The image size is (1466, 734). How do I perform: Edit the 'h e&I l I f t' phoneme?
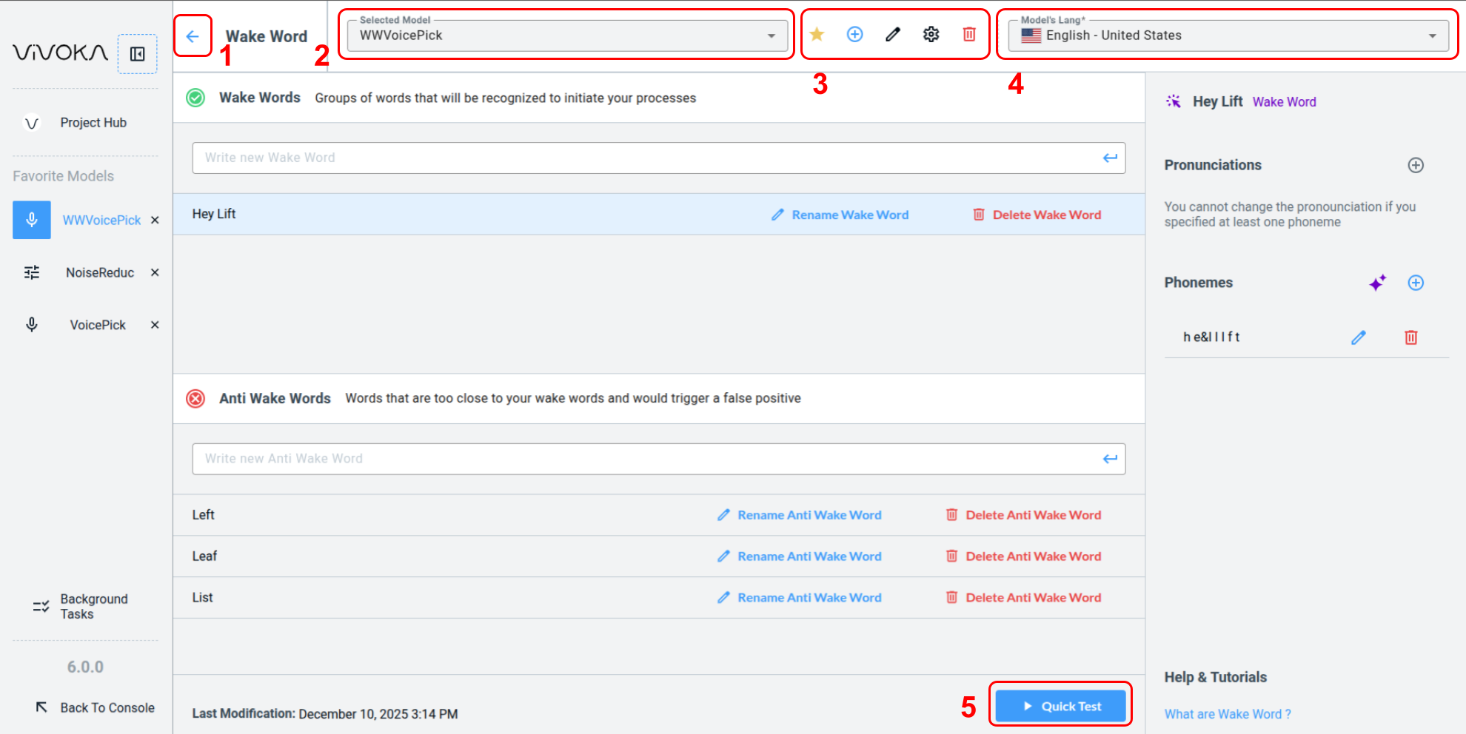[1358, 337]
